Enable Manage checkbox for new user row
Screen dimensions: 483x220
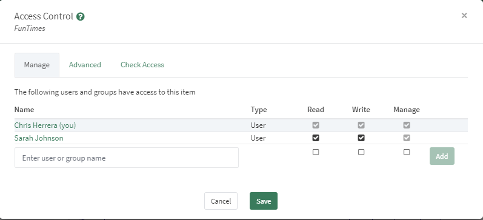coord(407,152)
